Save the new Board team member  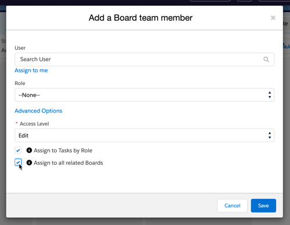263,205
